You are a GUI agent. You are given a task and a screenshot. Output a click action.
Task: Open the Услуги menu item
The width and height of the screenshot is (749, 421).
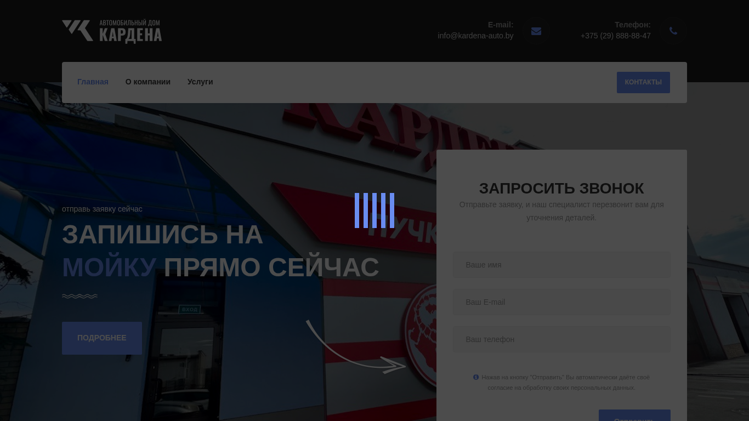pyautogui.click(x=200, y=82)
